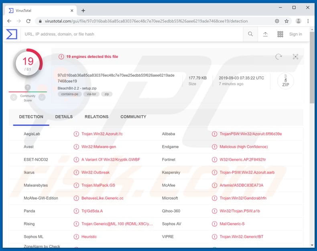Image resolution: width=317 pixels, height=251 pixels.
Task: Click the ESET-NOD32 engine name
Action: tap(36, 159)
